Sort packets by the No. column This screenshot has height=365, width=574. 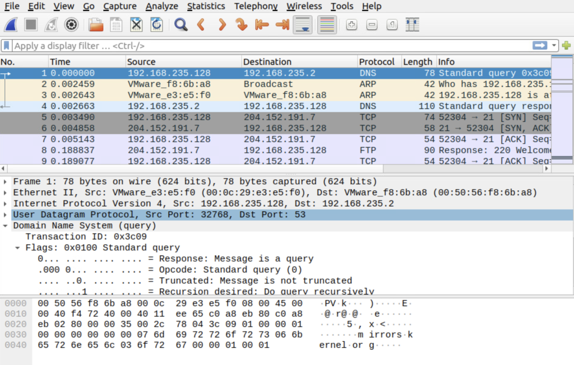point(24,62)
